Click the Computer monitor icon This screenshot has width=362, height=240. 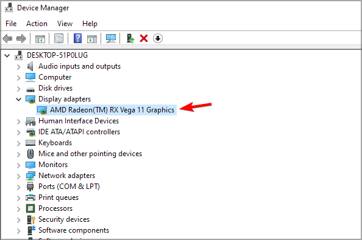tap(30, 77)
